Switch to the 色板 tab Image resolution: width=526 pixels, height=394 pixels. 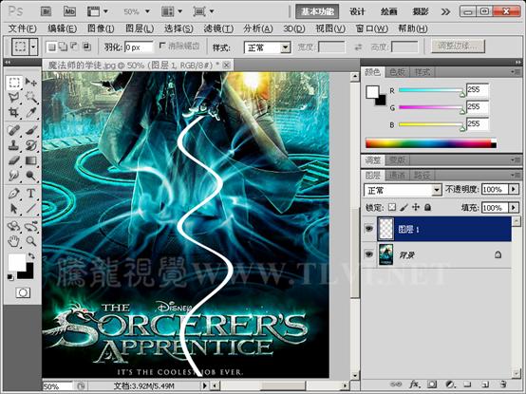tap(397, 72)
